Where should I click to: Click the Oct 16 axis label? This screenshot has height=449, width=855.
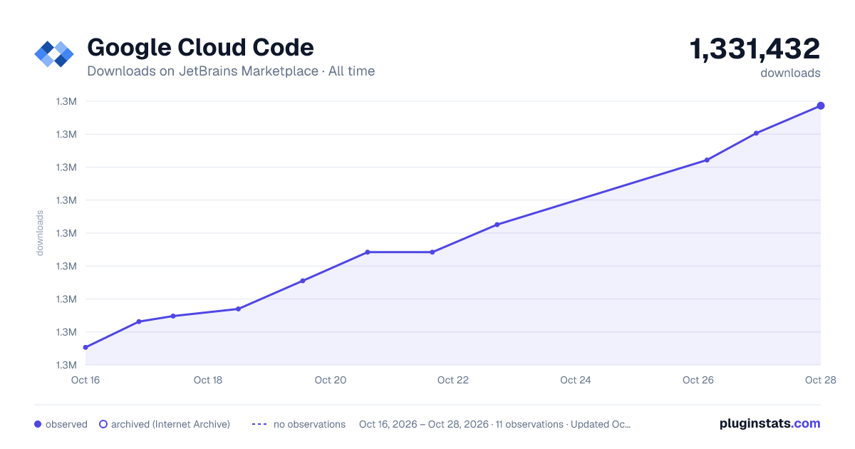(x=85, y=380)
